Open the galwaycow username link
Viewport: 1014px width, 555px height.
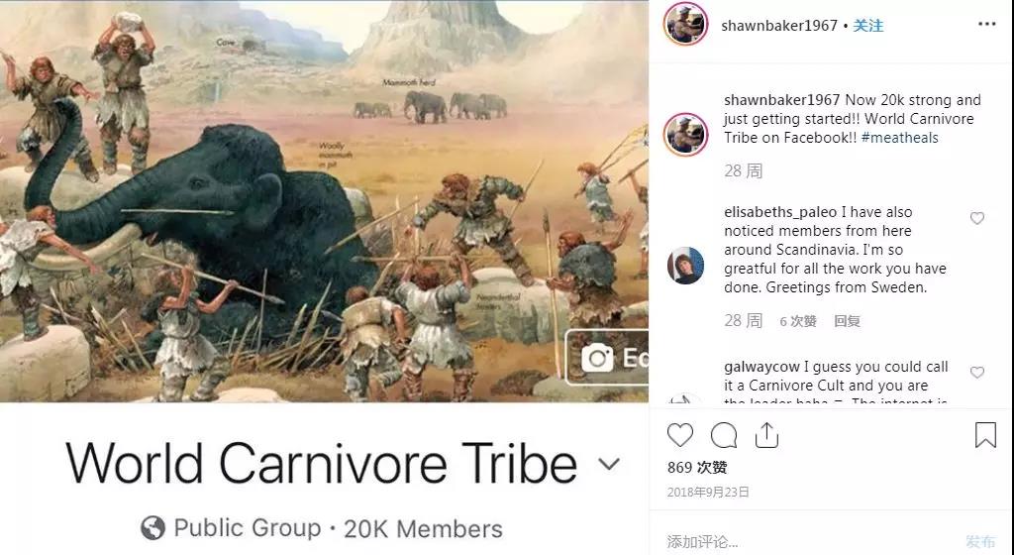pos(761,367)
